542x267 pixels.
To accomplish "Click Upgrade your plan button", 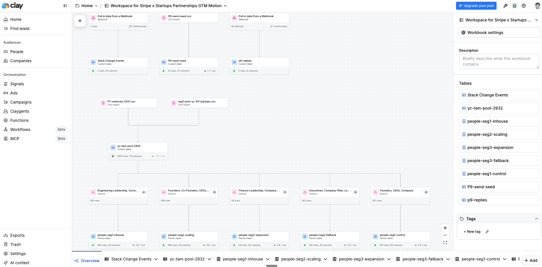I will coord(476,6).
